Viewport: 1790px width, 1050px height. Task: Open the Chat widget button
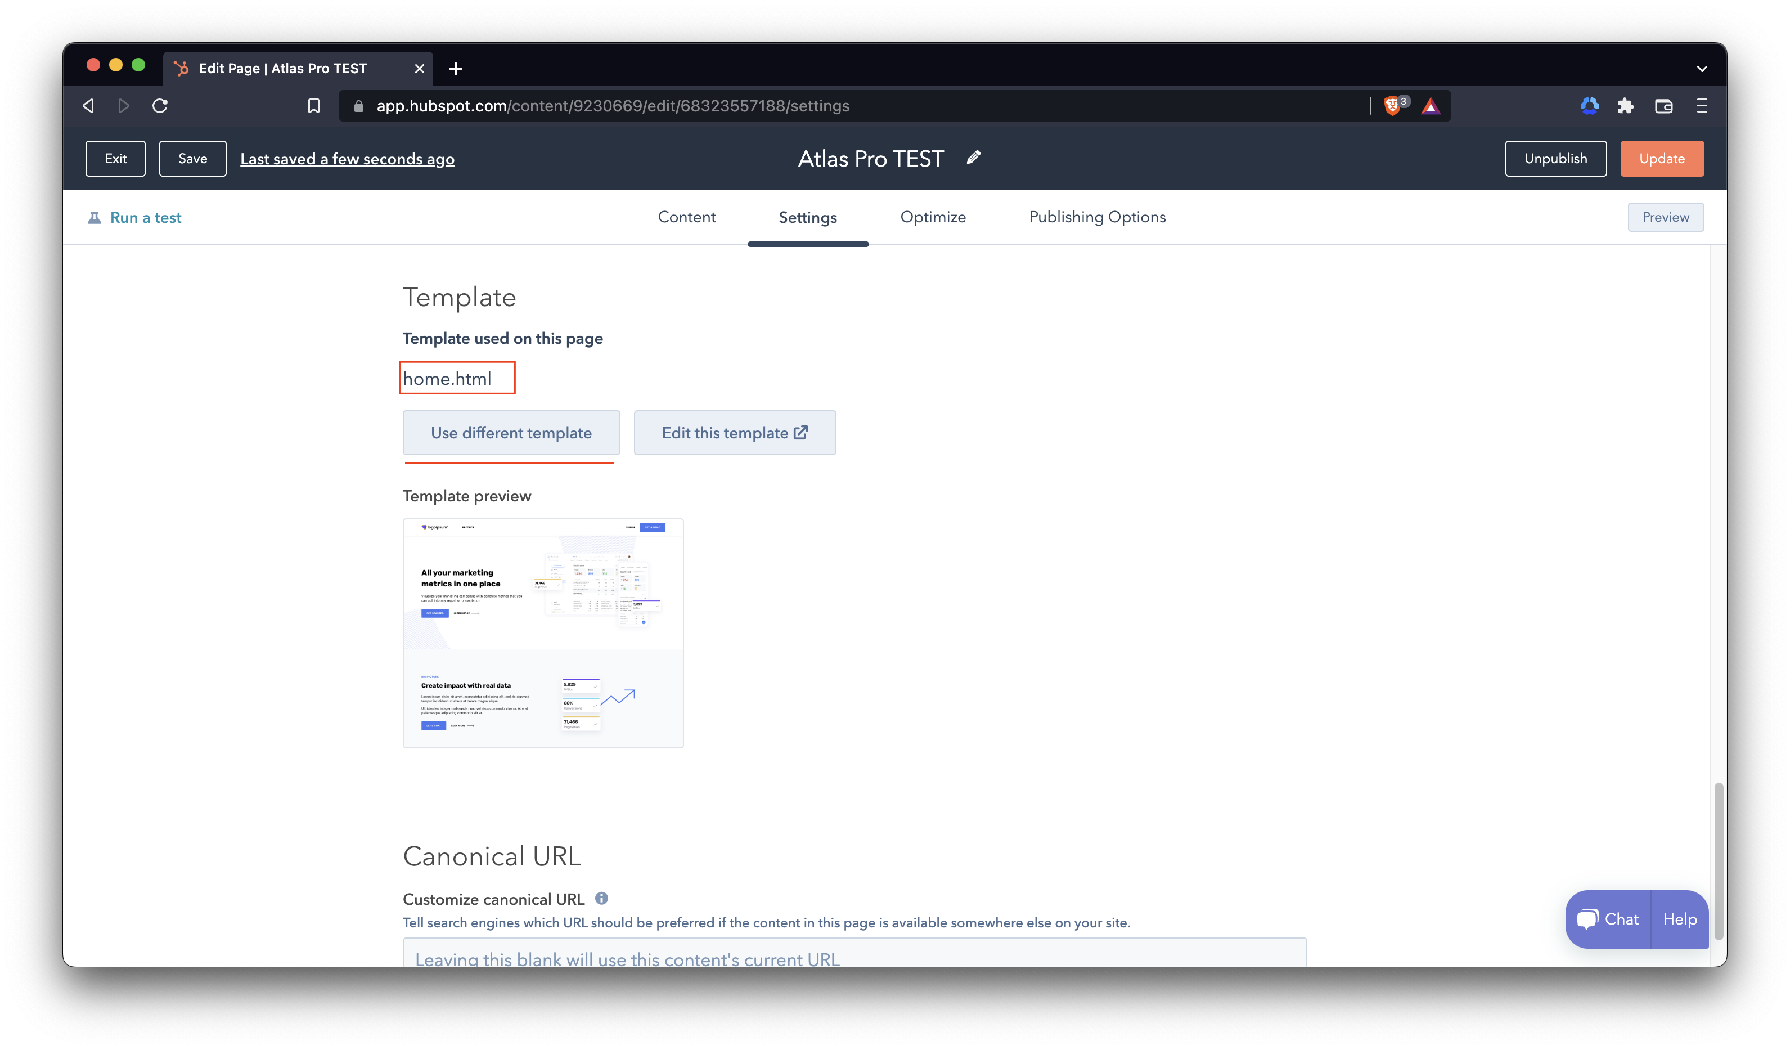coord(1608,918)
